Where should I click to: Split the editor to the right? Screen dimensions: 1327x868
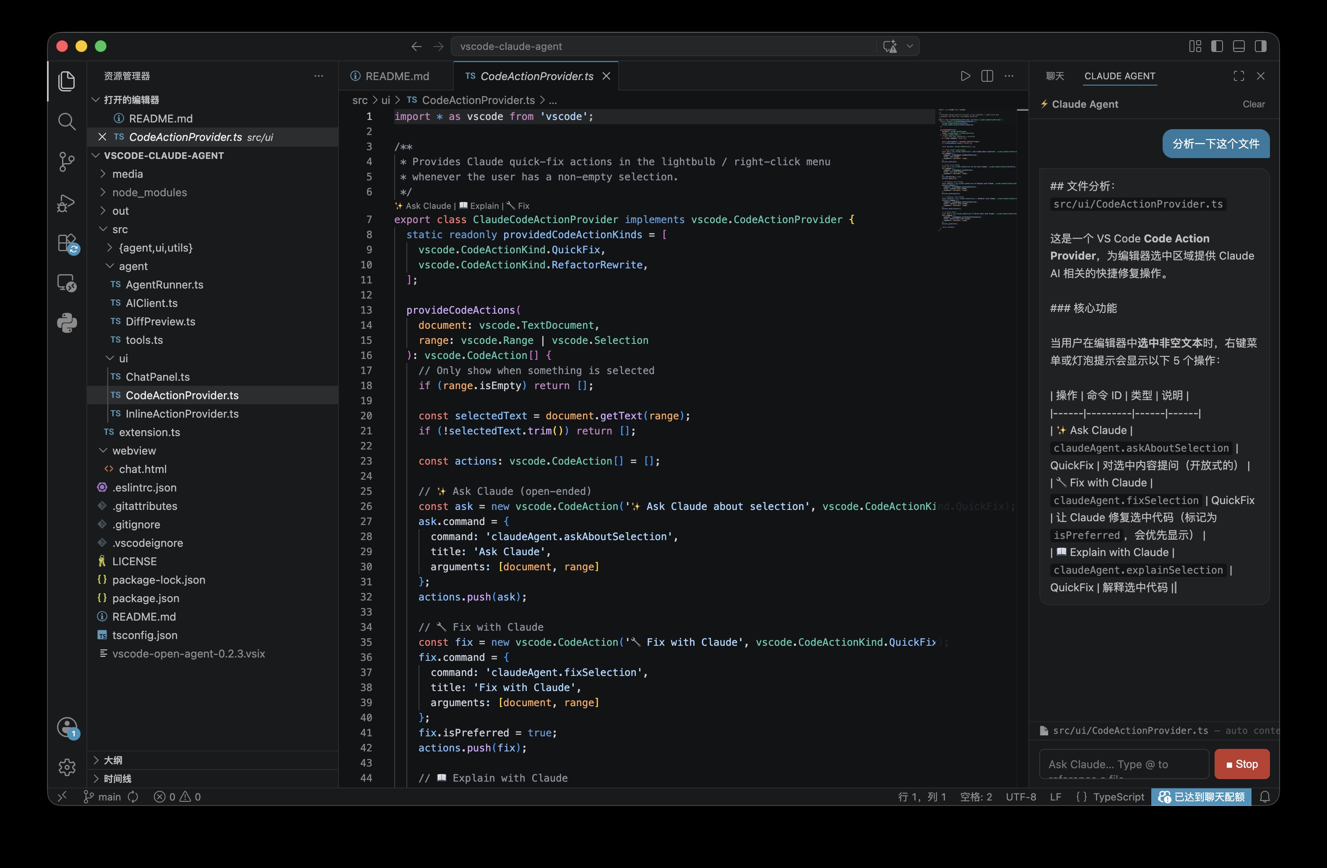click(987, 76)
